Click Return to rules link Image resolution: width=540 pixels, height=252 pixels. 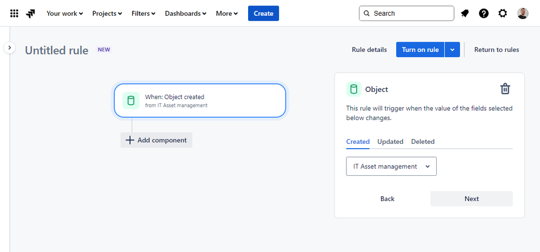coord(496,50)
